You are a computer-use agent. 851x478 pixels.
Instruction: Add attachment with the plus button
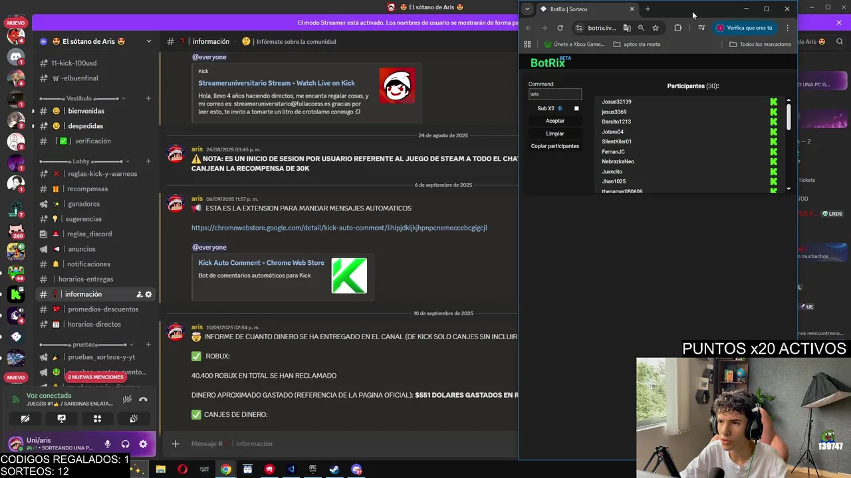click(176, 443)
